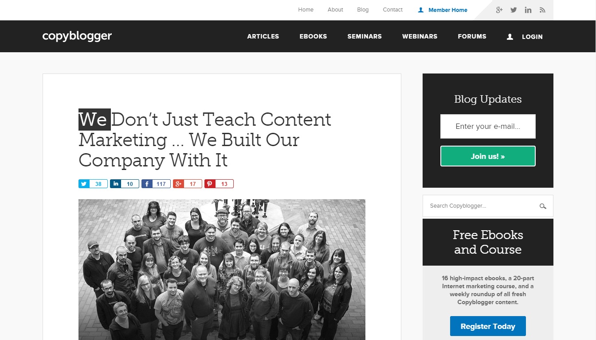Image resolution: width=596 pixels, height=340 pixels.
Task: Click the copyblogger logo
Action: [77, 36]
